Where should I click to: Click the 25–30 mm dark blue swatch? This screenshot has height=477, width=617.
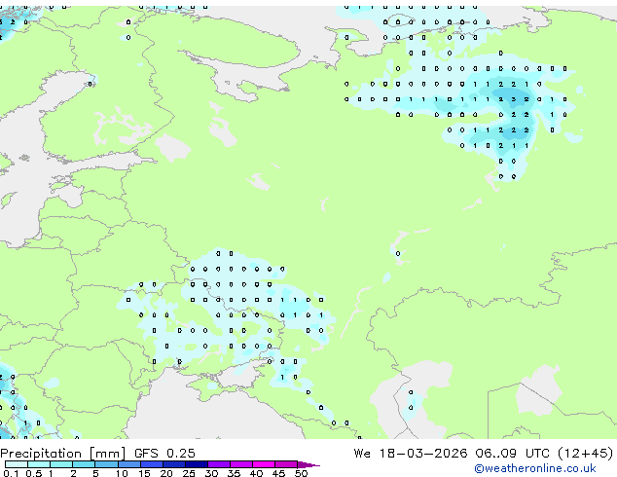coord(196,464)
